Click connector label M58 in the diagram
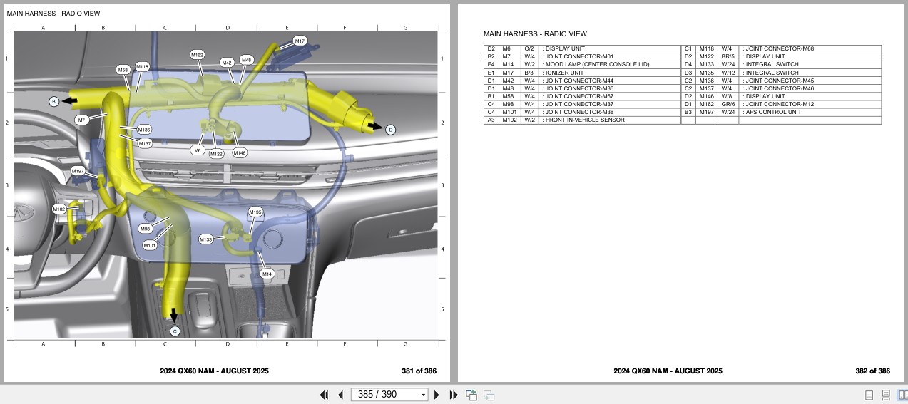908x404 pixels. 123,70
